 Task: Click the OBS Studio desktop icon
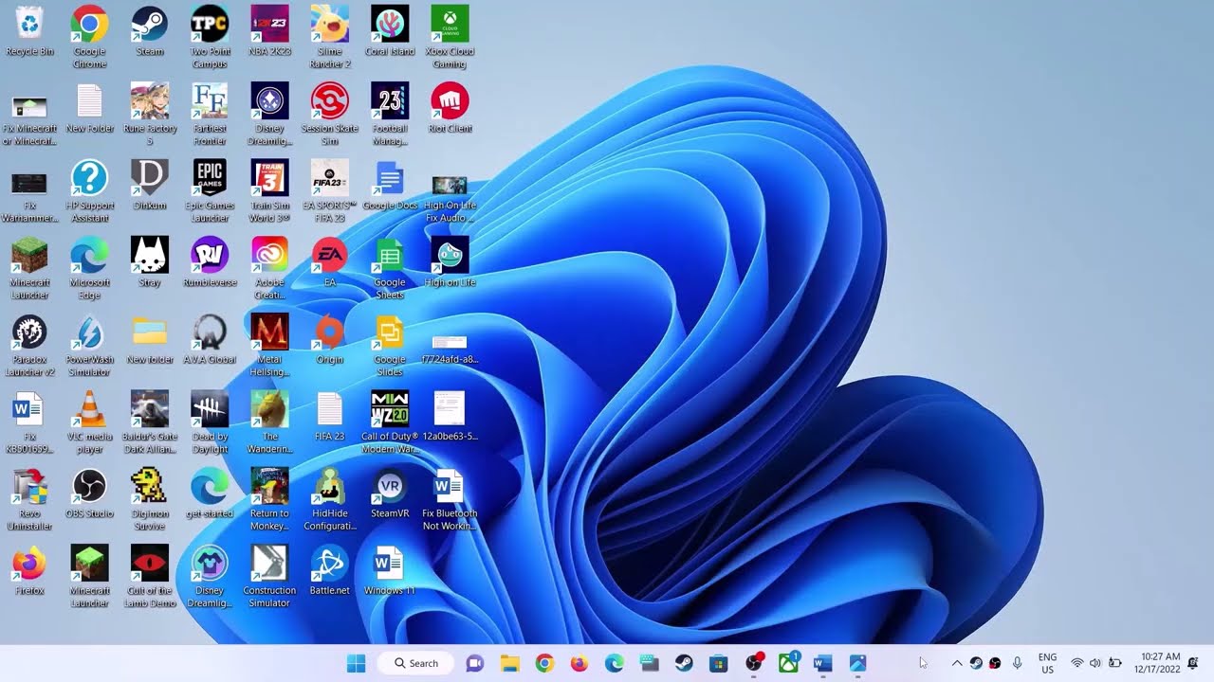click(x=89, y=494)
